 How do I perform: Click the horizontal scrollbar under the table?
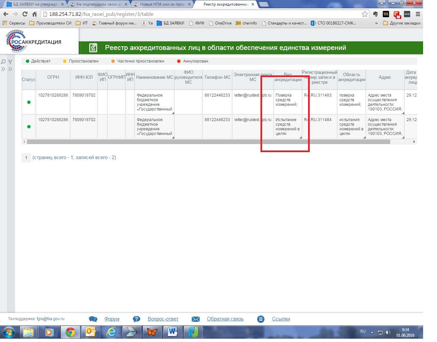point(208,142)
